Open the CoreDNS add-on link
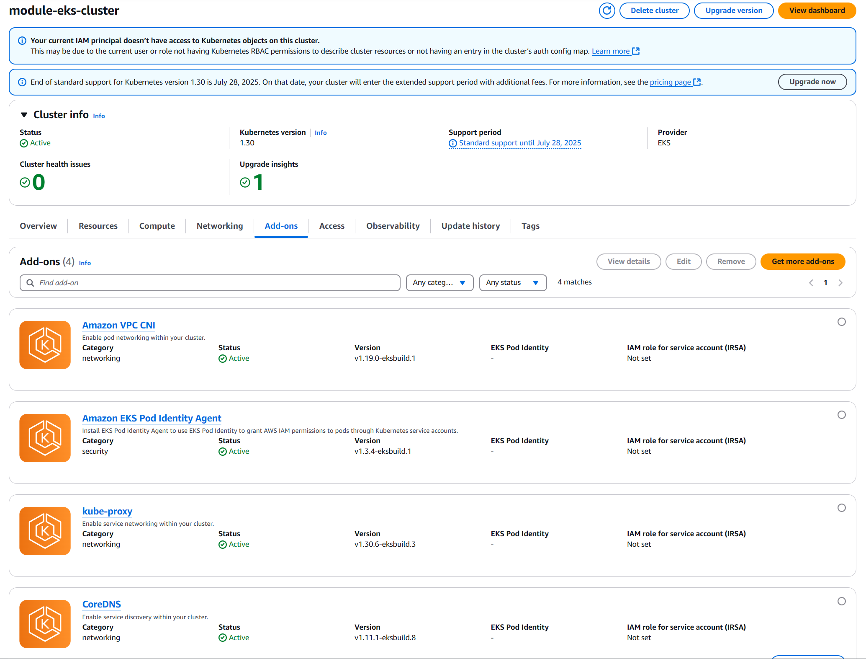Viewport: 866px width, 659px height. pos(101,605)
